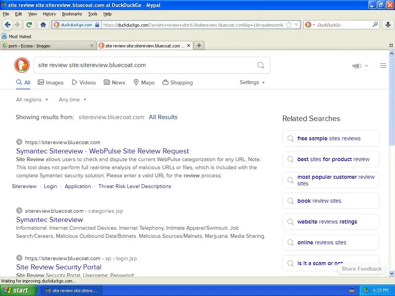Click the browser URL address field
Image resolution: width=395 pixels, height=296 pixels.
coord(193,25)
